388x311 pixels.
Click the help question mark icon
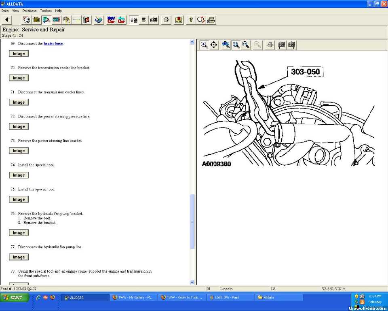pos(191,19)
